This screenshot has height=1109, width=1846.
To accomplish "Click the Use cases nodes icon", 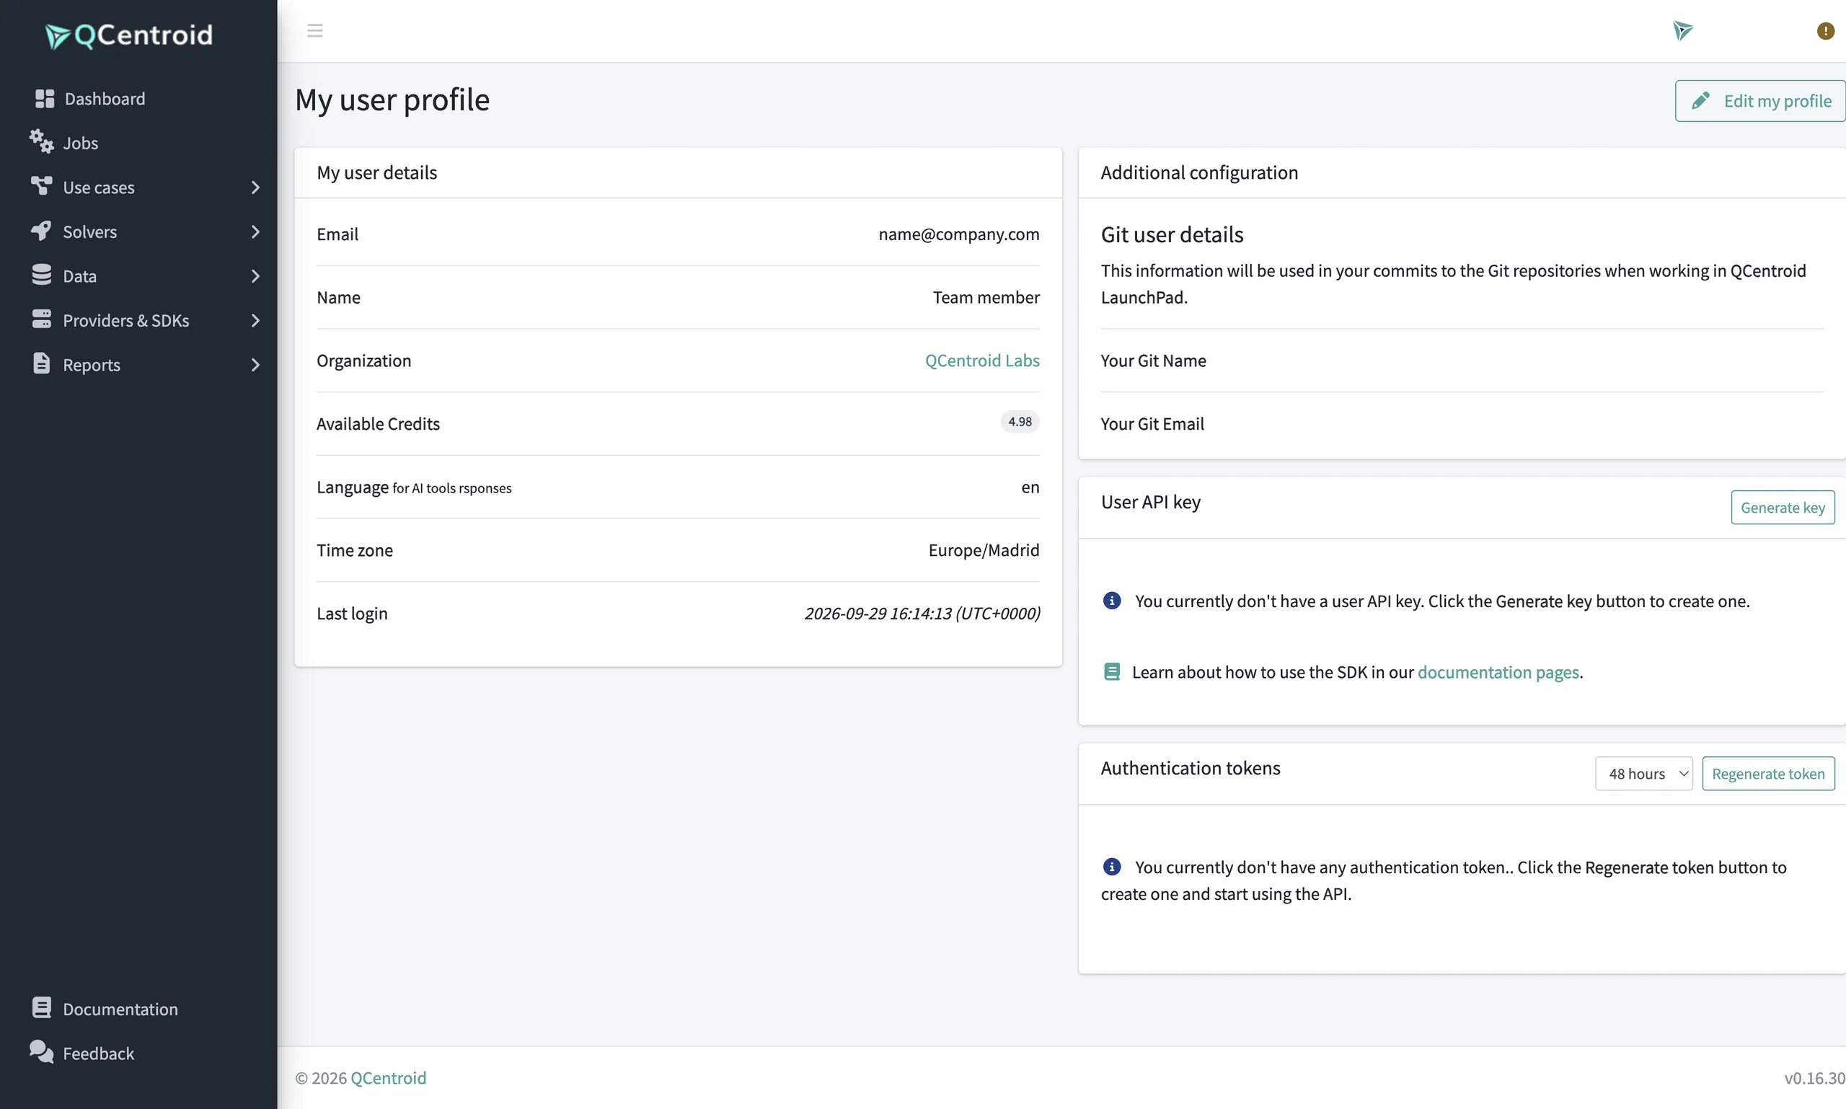I will [42, 185].
